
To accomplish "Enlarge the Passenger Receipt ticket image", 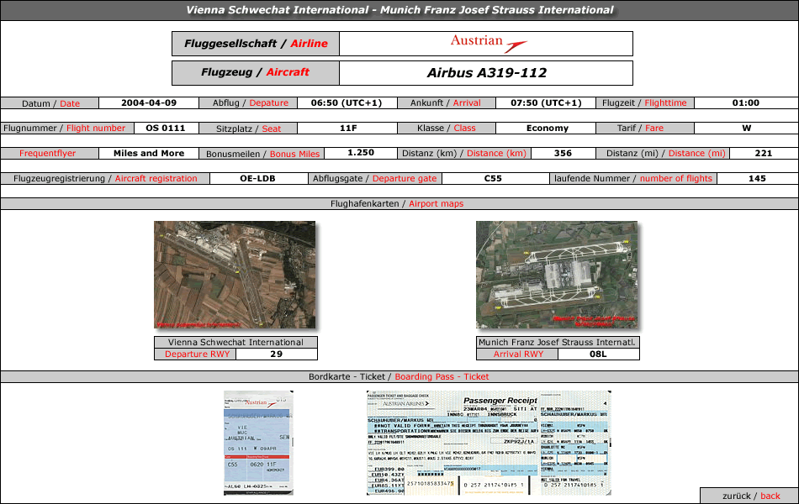I will coord(489,443).
